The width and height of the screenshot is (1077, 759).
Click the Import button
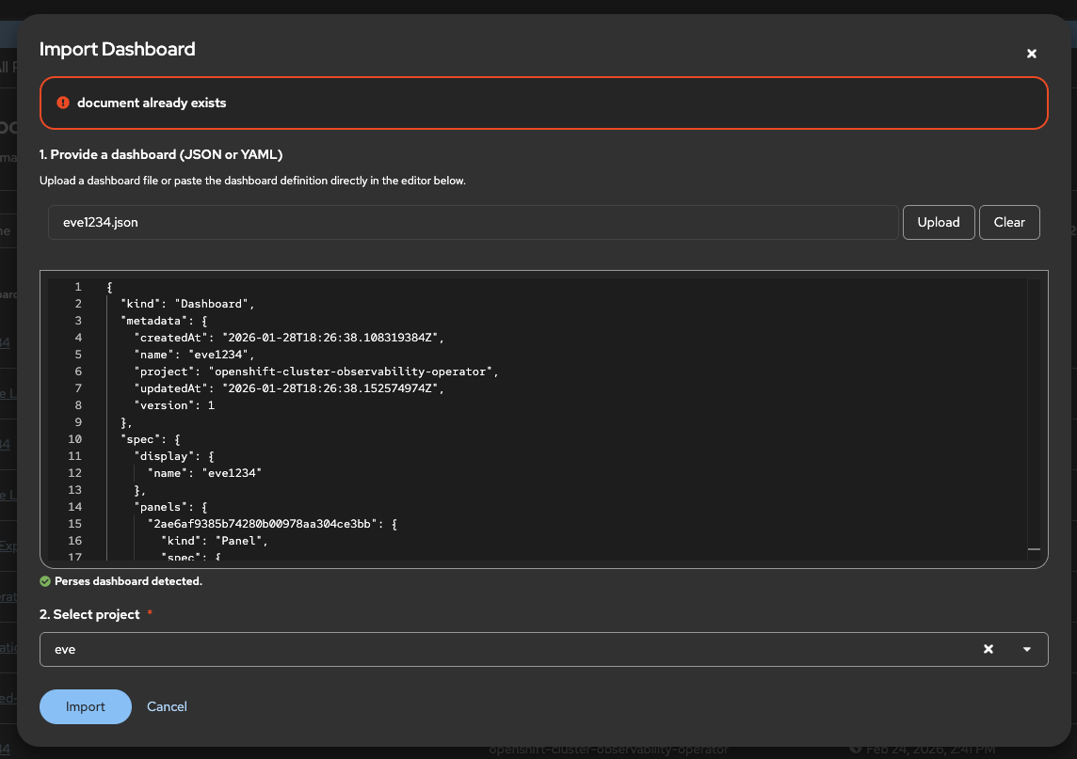[86, 706]
